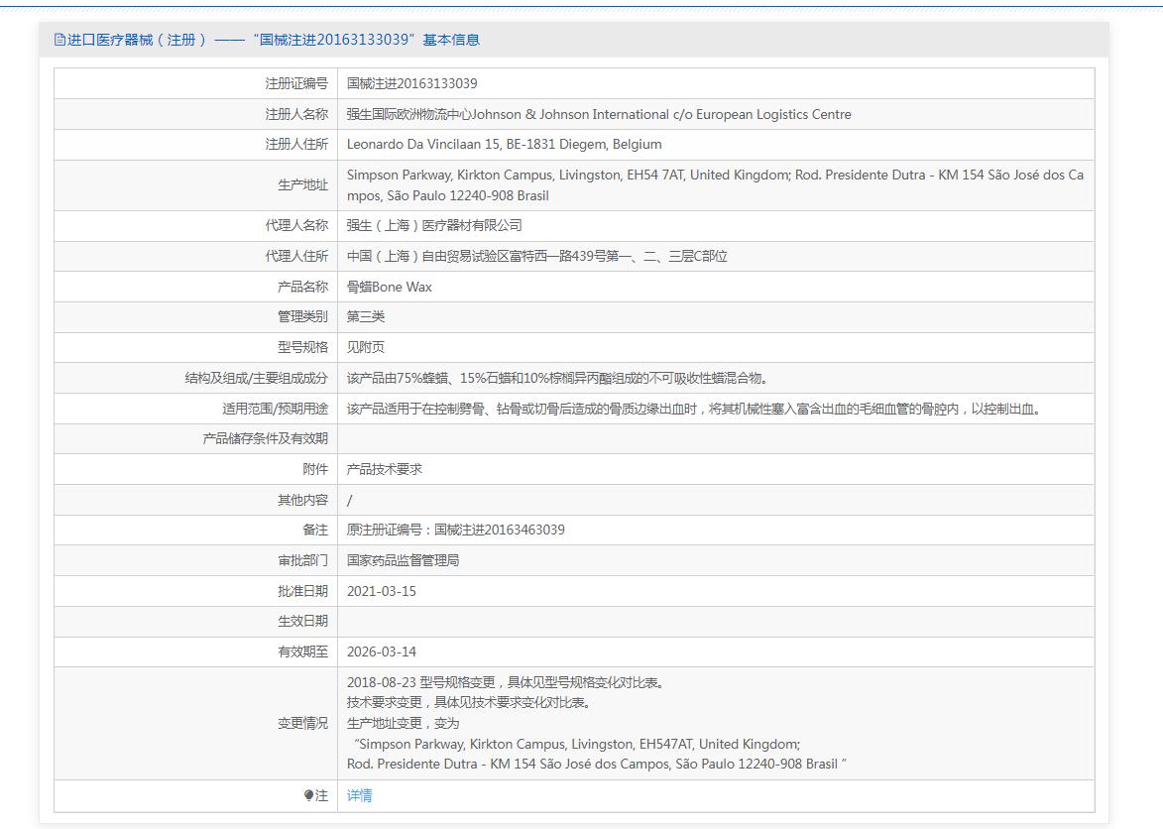Select management category value 第三类
This screenshot has width=1163, height=829.
366,317
